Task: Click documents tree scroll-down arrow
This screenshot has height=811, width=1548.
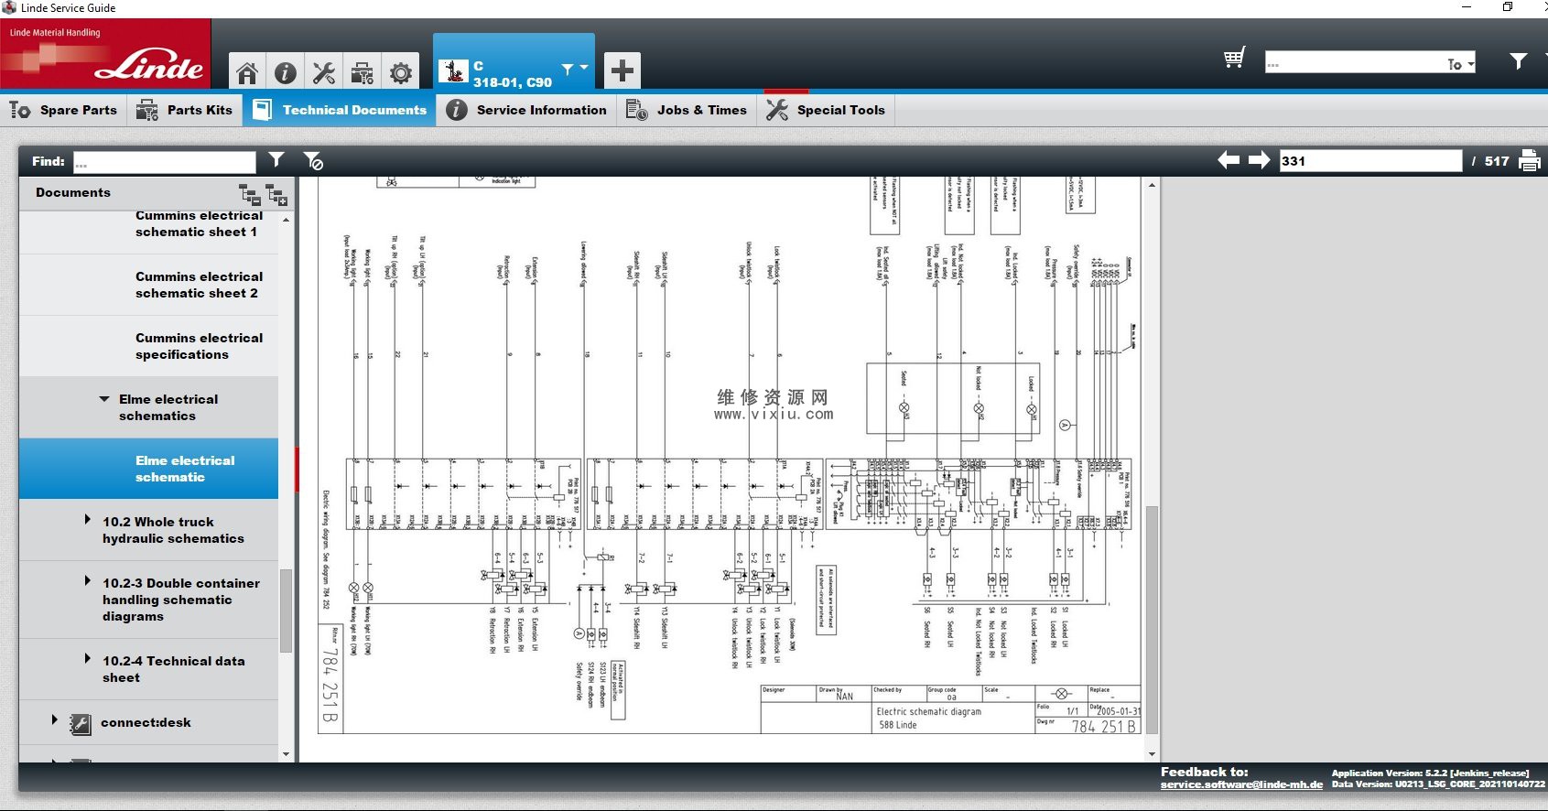Action: tap(286, 755)
